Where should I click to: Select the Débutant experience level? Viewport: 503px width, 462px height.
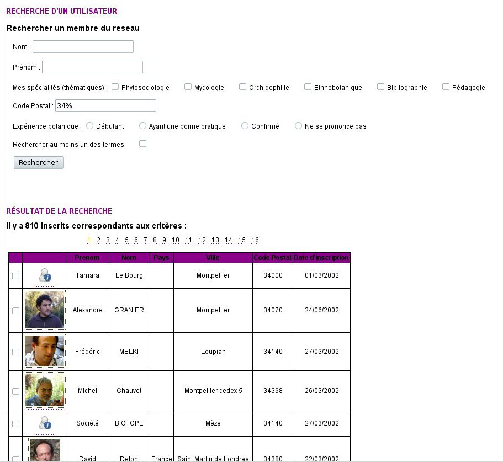pyautogui.click(x=89, y=126)
